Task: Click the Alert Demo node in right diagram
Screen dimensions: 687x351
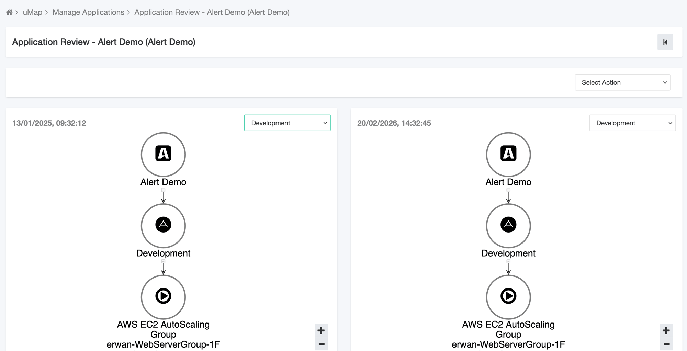Action: [x=508, y=155]
